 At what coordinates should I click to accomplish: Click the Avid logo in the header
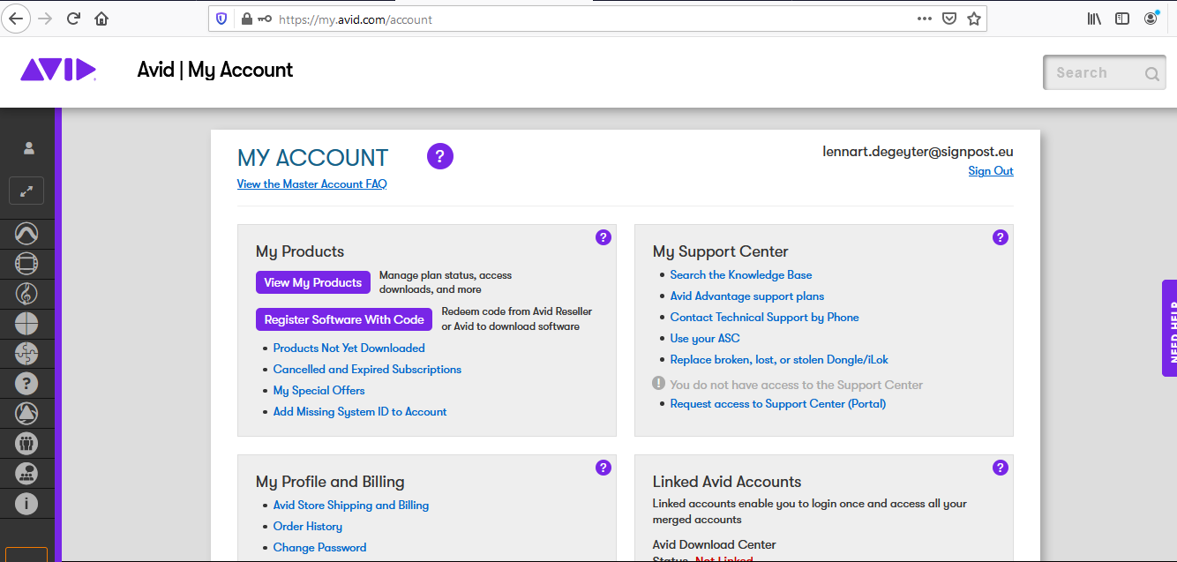tap(57, 70)
